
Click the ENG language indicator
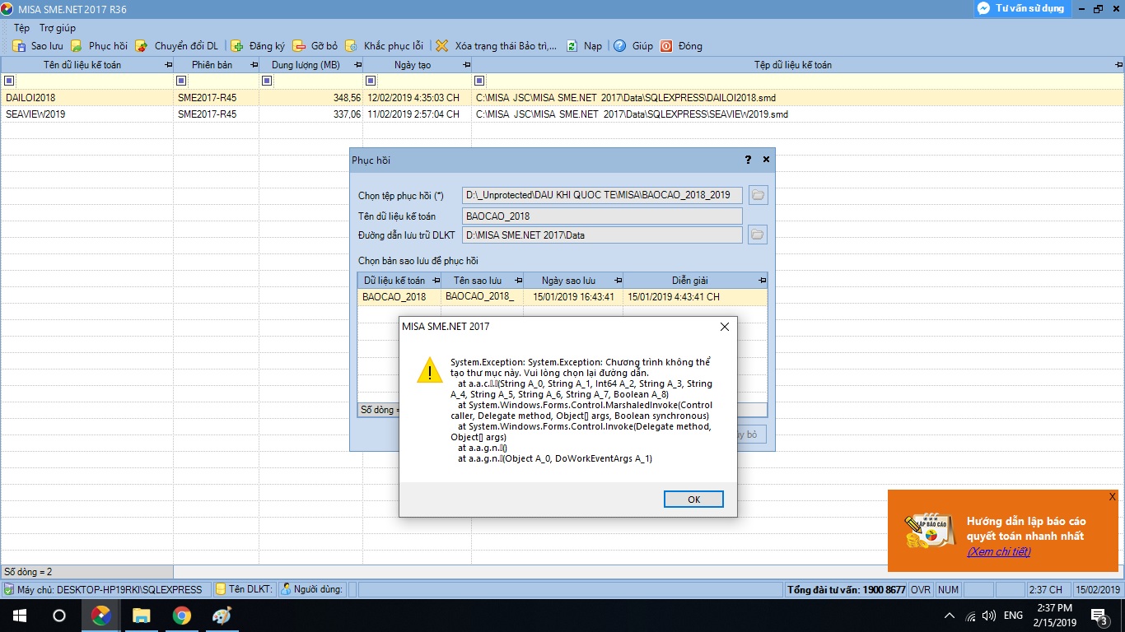tap(1013, 616)
